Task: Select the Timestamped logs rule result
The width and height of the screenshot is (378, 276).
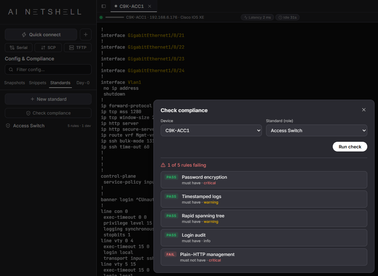Action: 264,199
